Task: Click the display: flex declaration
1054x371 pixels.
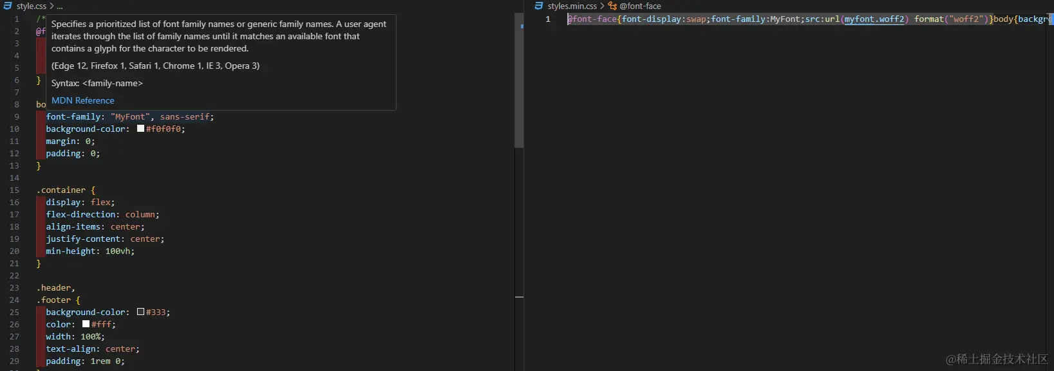Action: pyautogui.click(x=80, y=202)
